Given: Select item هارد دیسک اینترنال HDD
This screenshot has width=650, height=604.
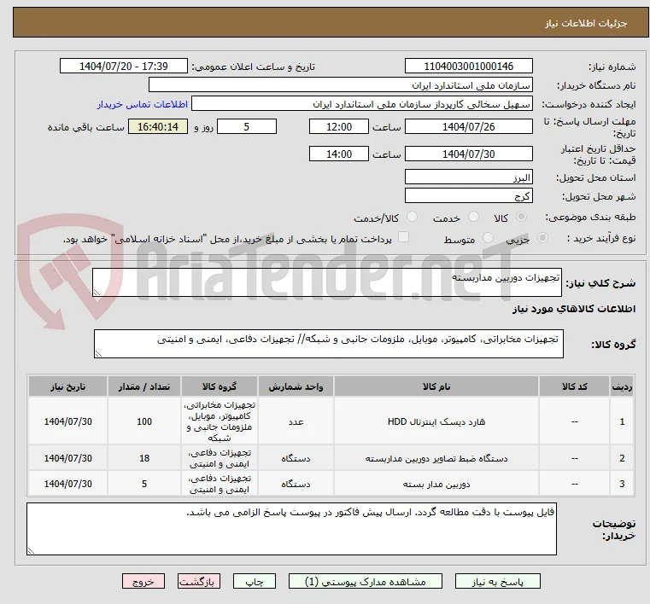Looking at the screenshot, I should (x=436, y=421).
